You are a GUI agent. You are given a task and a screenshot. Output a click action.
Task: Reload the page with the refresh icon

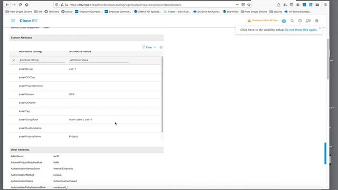(x=20, y=5)
